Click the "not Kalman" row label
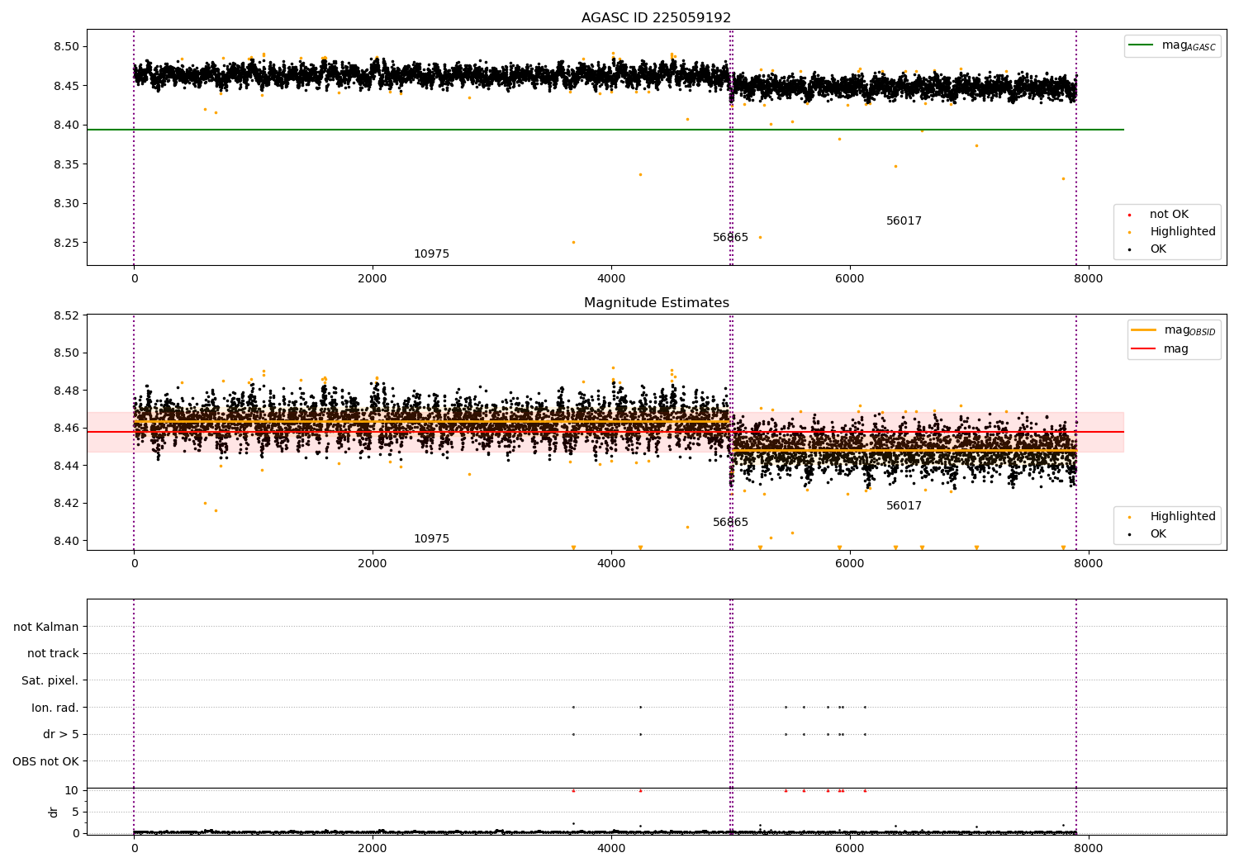The height and width of the screenshot is (867, 1239). 46,627
